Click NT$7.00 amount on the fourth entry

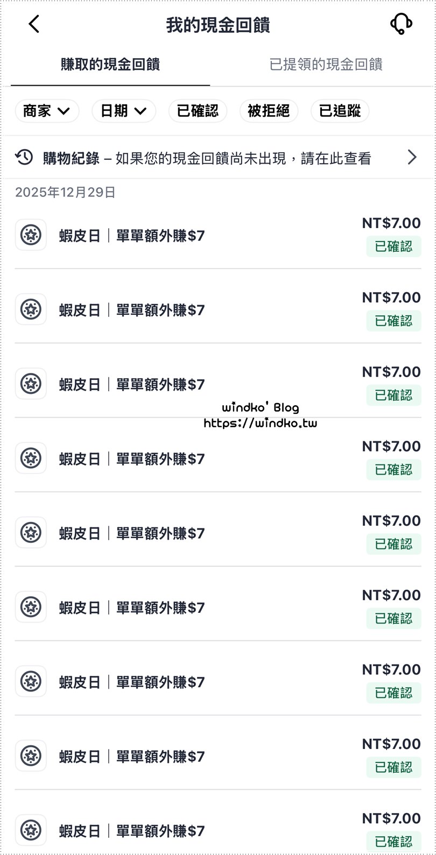[x=391, y=447]
